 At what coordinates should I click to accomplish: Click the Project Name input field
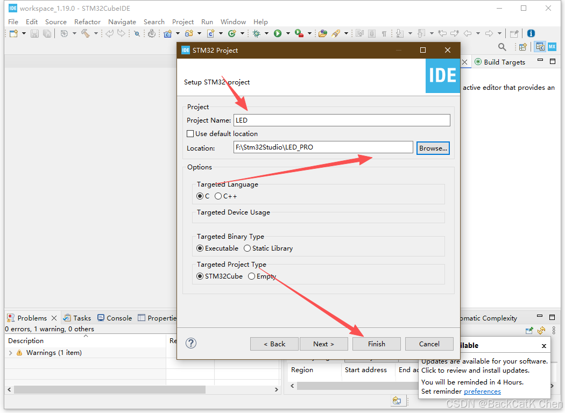[342, 120]
